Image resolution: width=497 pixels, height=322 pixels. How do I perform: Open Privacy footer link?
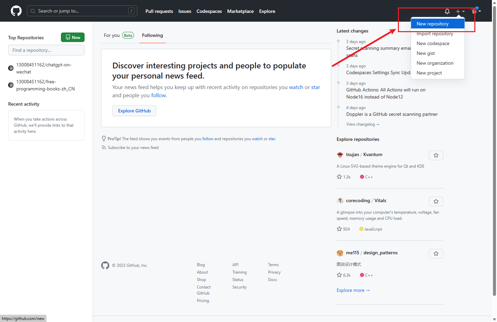click(x=274, y=272)
